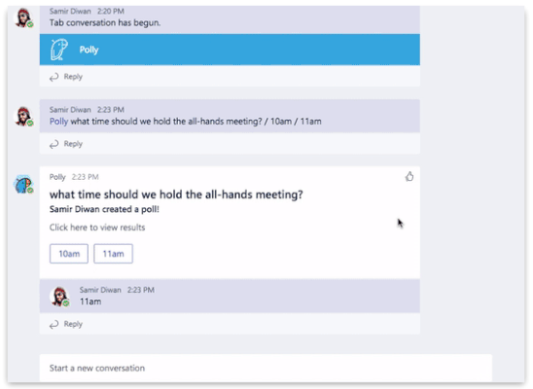
Task: Click Samir Diwan's 11am reply message
Action: pyautogui.click(x=230, y=296)
